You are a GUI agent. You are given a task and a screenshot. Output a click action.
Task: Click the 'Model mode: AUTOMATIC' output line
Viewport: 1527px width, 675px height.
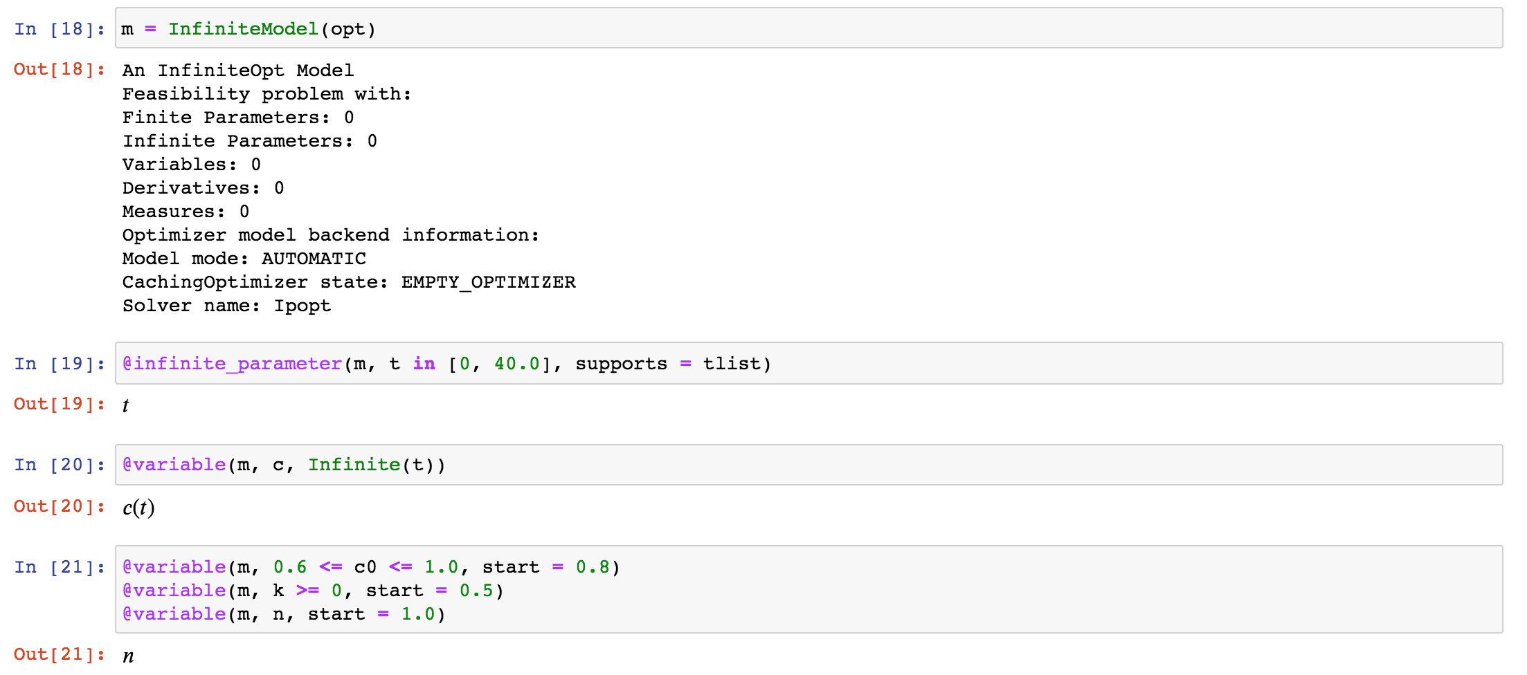(x=244, y=259)
